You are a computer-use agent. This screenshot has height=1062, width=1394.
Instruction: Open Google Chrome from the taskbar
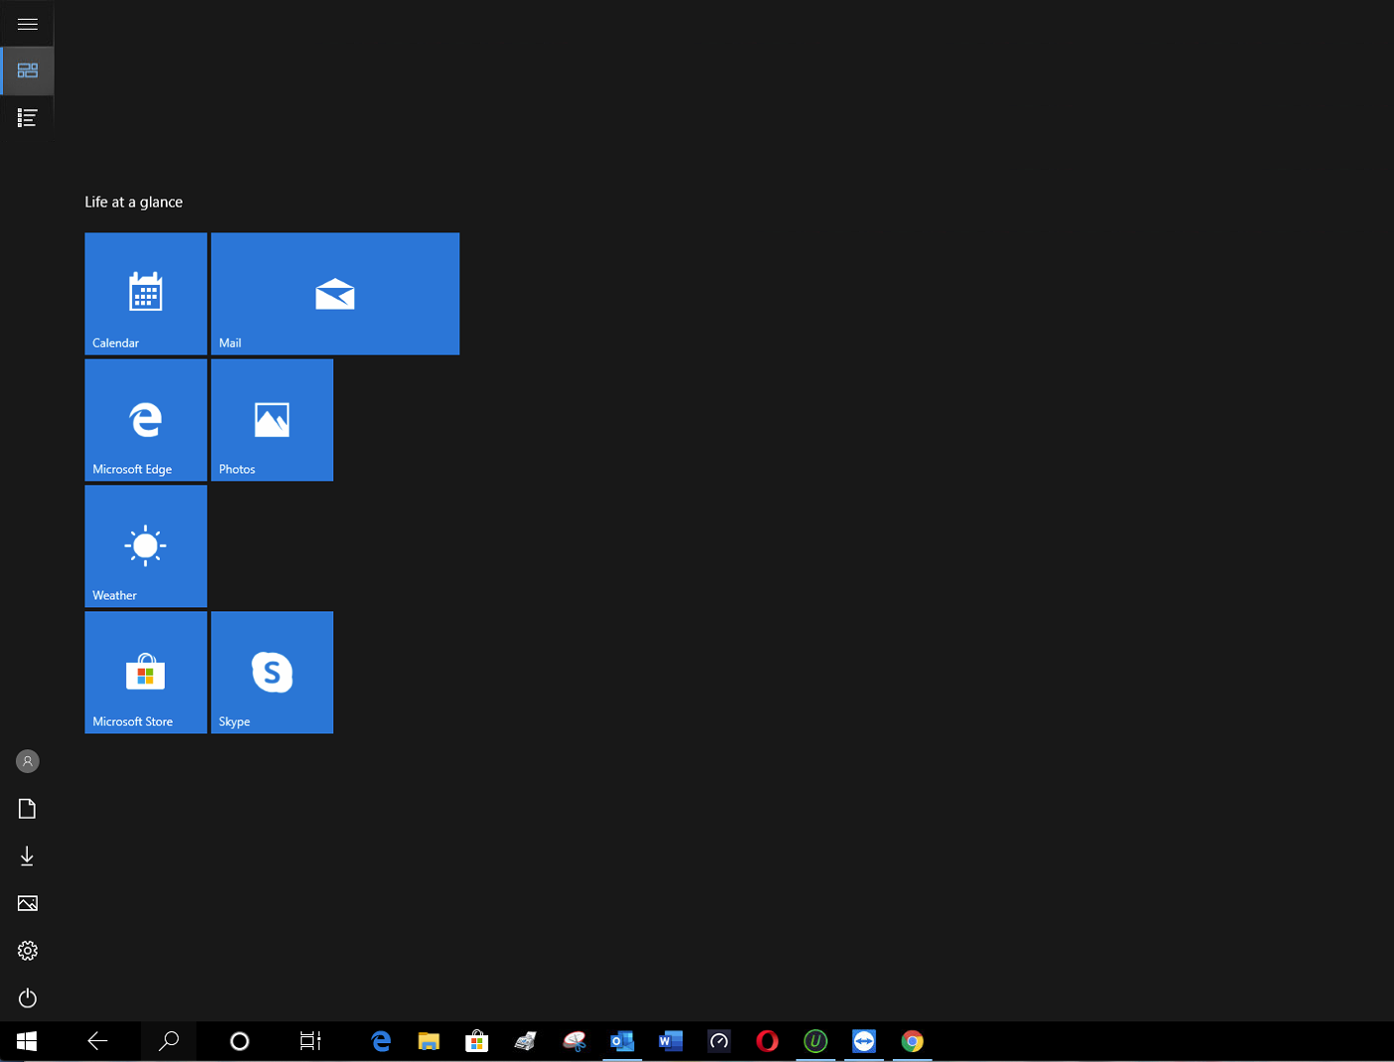911,1041
